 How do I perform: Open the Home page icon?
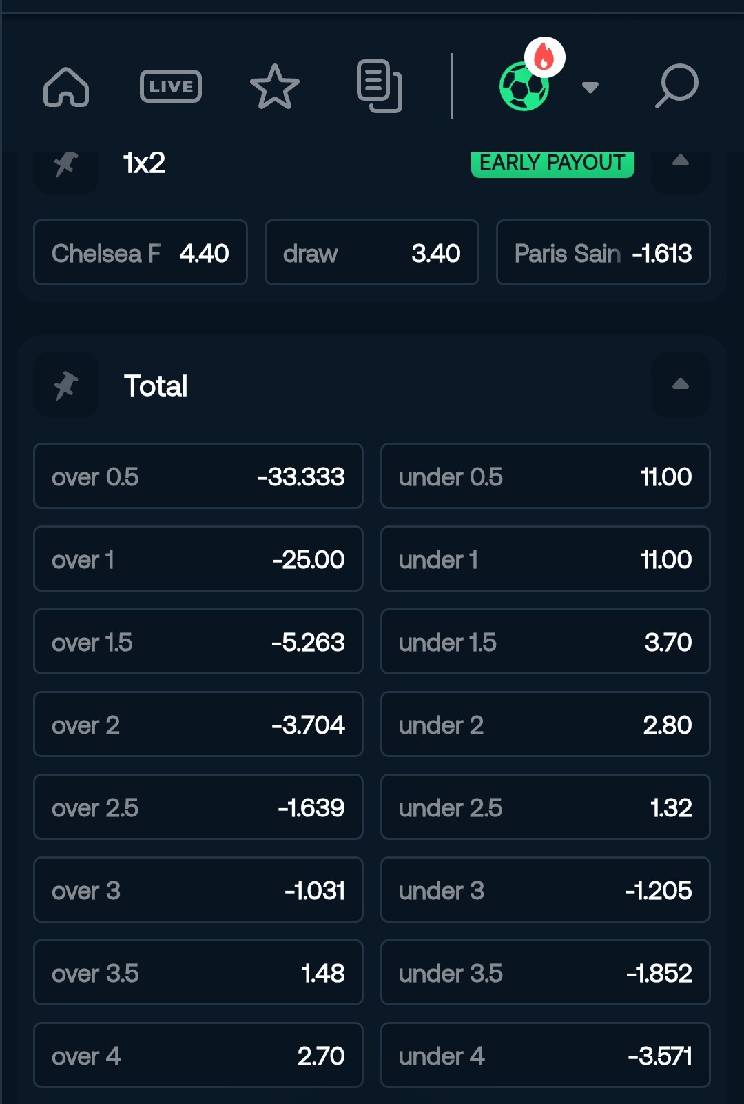(x=66, y=87)
